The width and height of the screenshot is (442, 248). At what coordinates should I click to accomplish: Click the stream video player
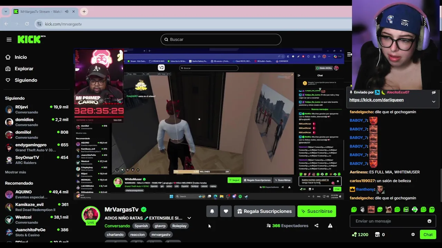pyautogui.click(x=209, y=124)
